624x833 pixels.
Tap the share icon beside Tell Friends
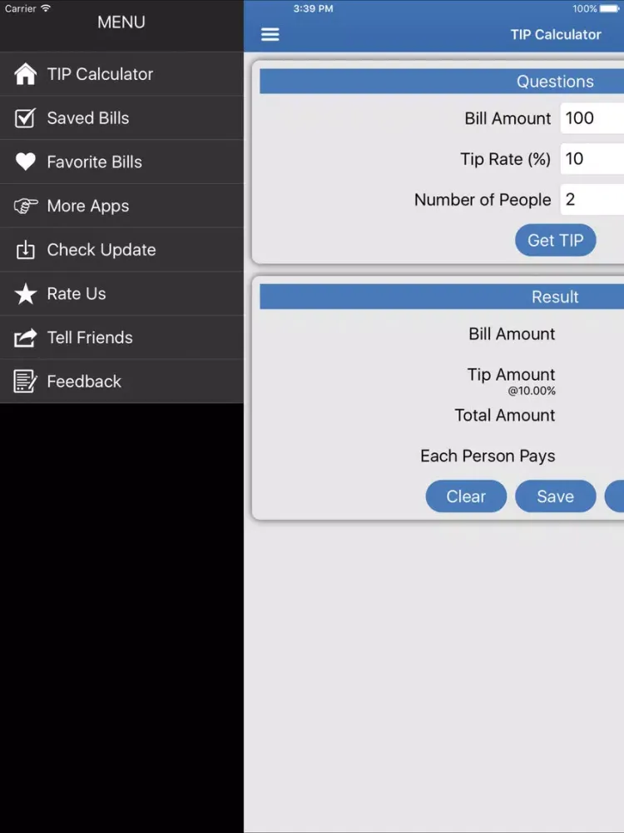pos(26,337)
